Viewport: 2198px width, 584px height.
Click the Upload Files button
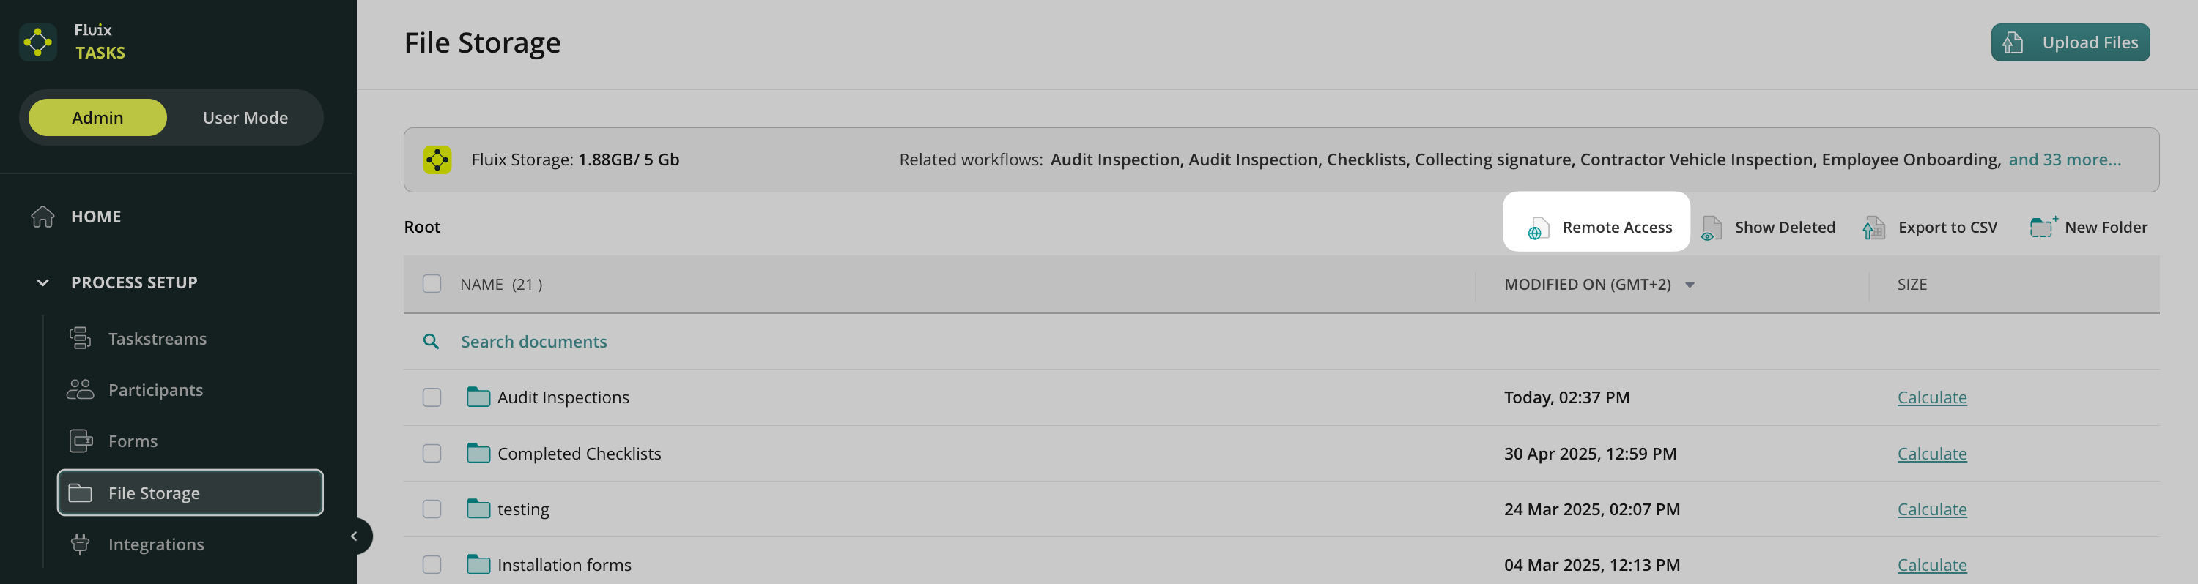[2070, 42]
